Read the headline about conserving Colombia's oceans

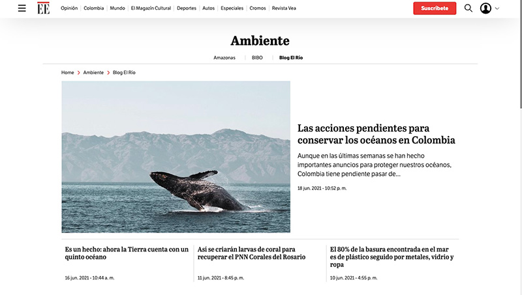point(376,134)
